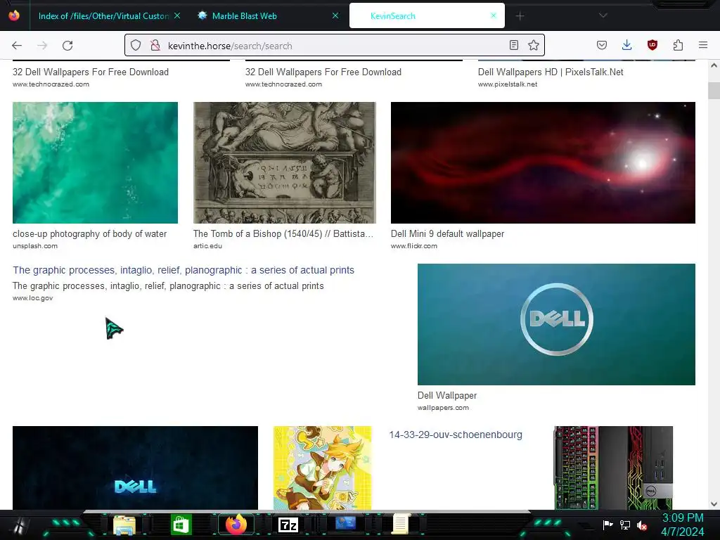Click the 'artic.edu' source text
720x540 pixels.
click(207, 245)
